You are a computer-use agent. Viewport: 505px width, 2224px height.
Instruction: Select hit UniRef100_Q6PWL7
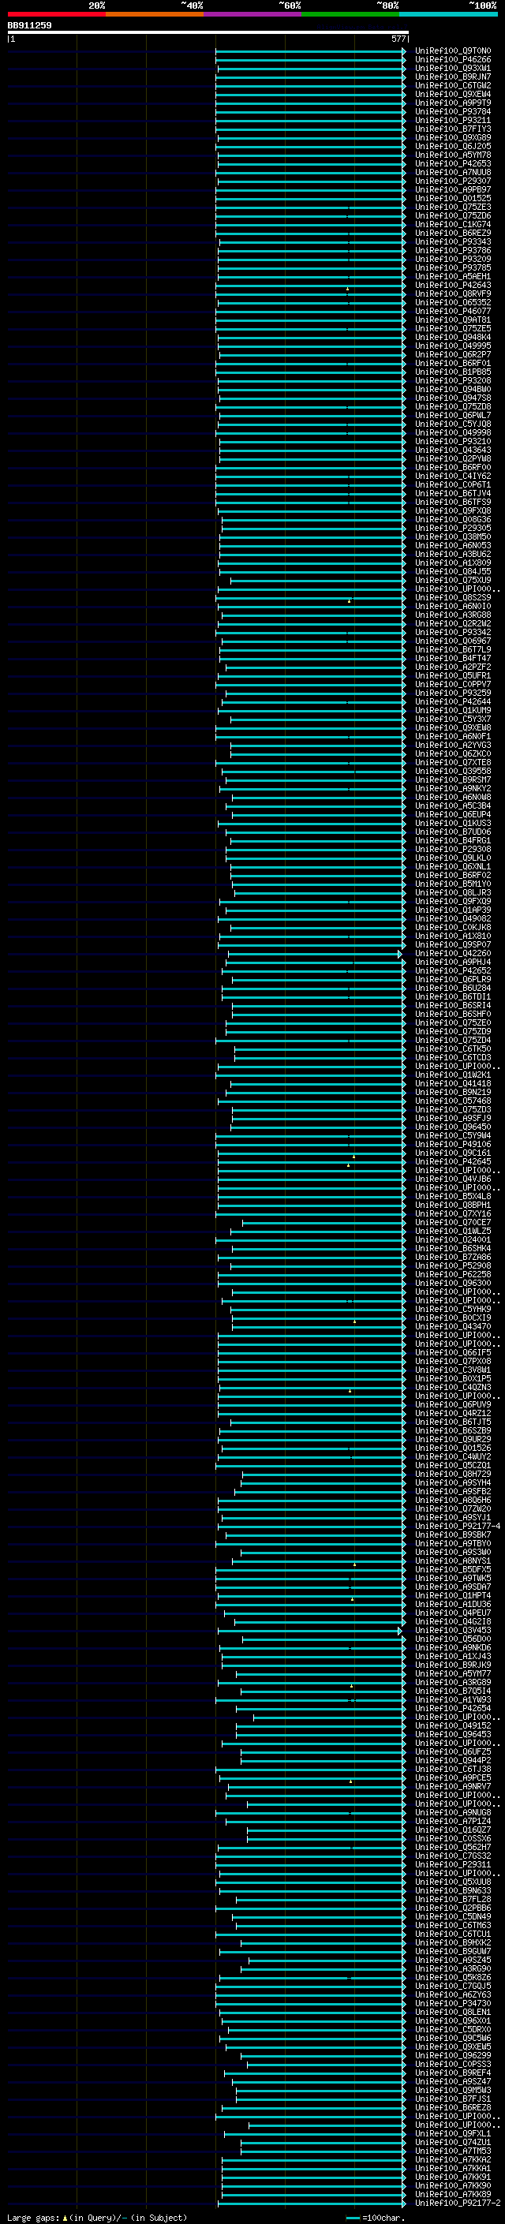(x=453, y=415)
